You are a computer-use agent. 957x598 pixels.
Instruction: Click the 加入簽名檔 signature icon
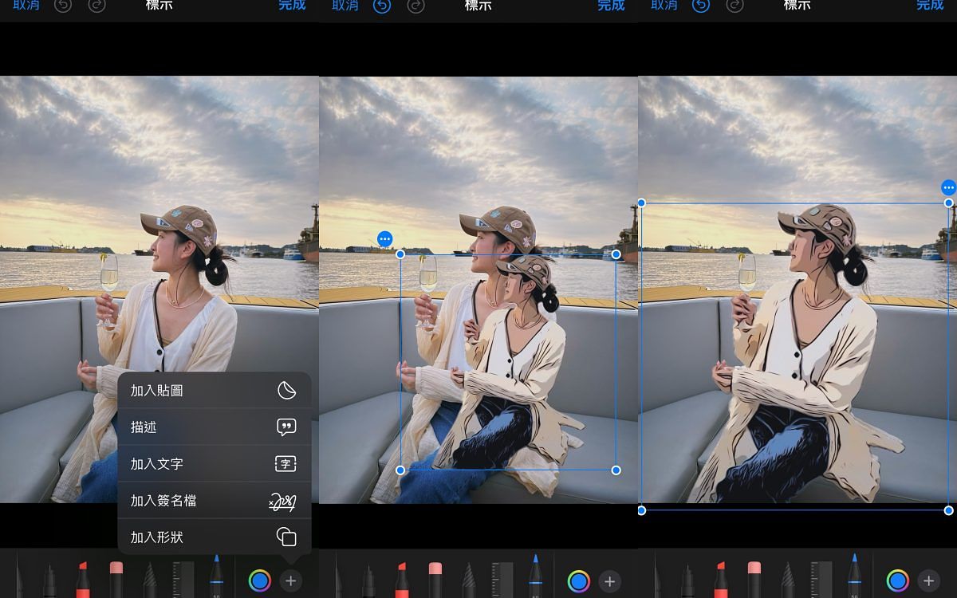[x=282, y=502]
